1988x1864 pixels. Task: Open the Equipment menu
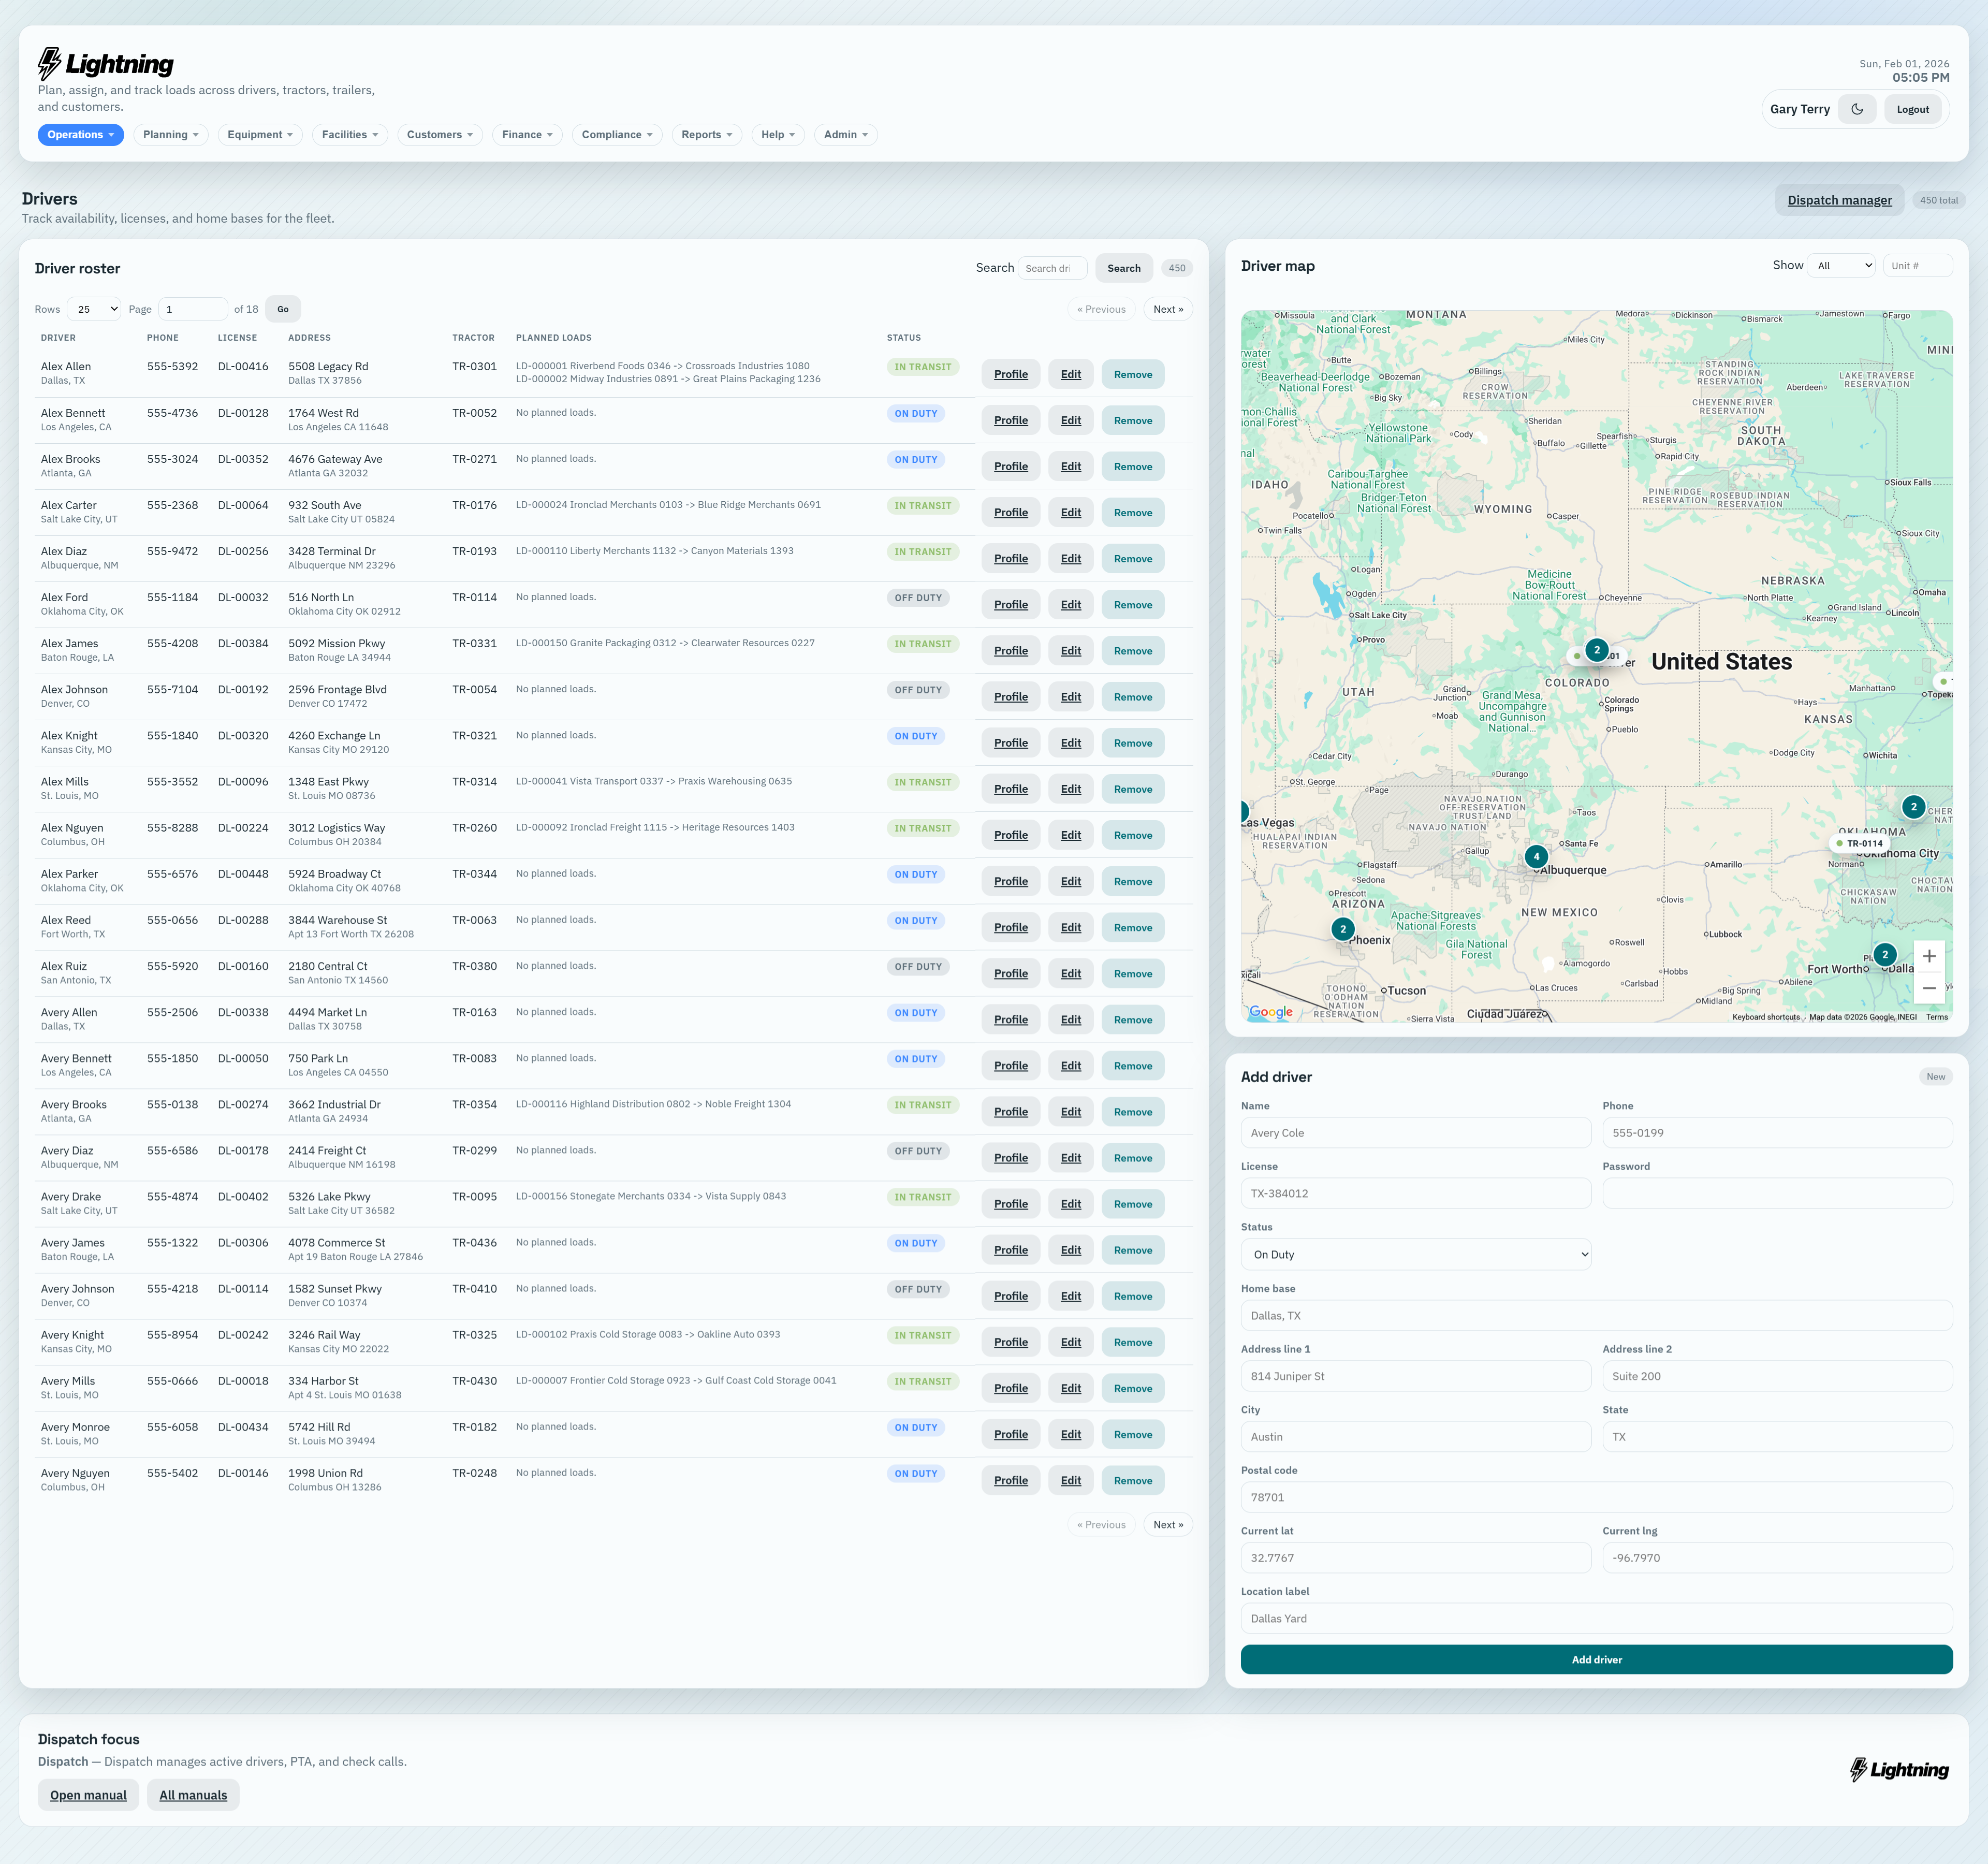click(x=260, y=135)
